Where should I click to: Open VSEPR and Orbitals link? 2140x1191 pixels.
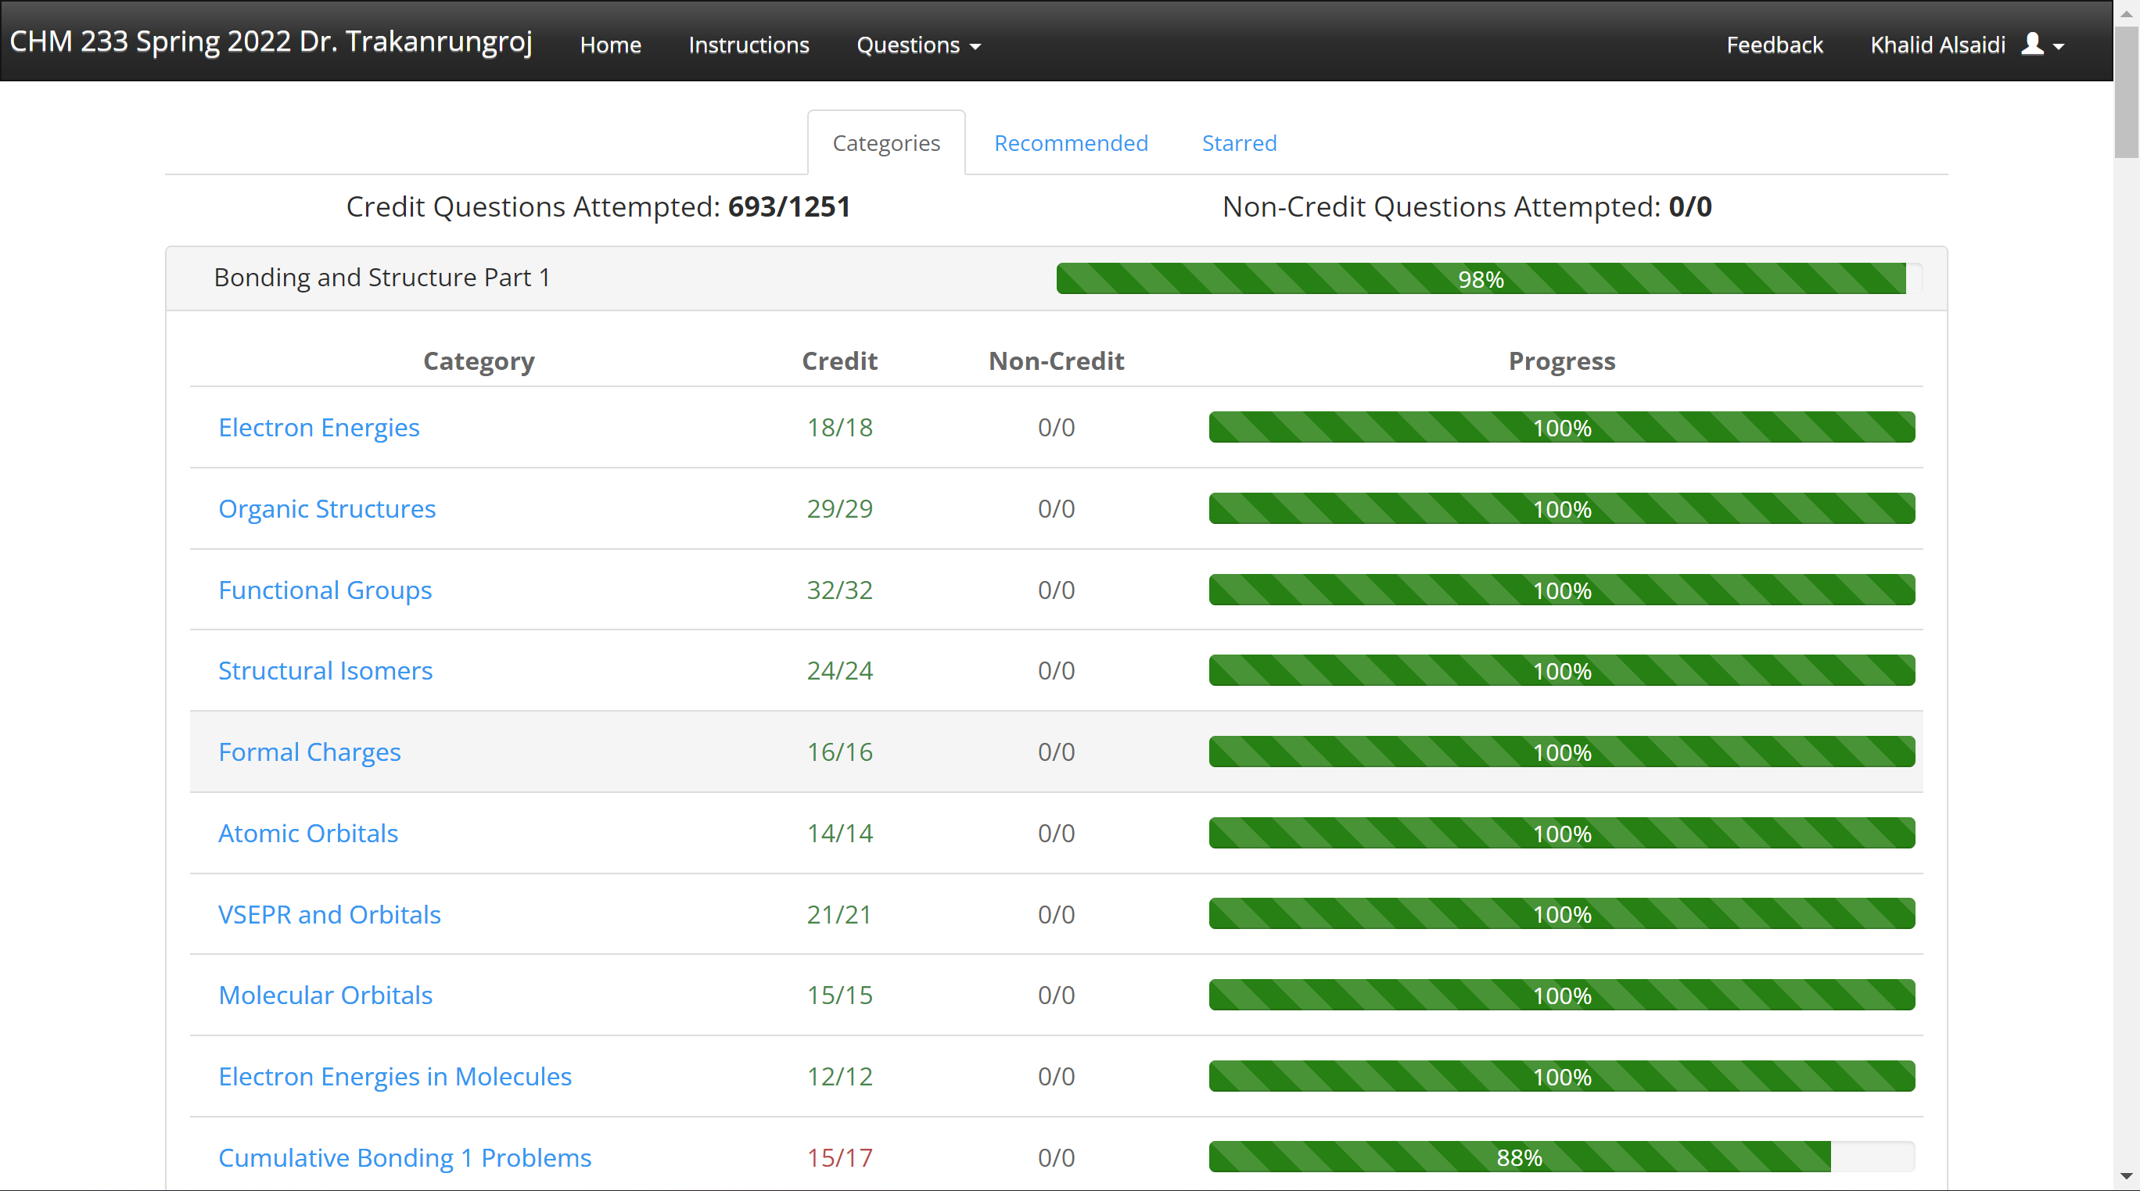coord(329,914)
